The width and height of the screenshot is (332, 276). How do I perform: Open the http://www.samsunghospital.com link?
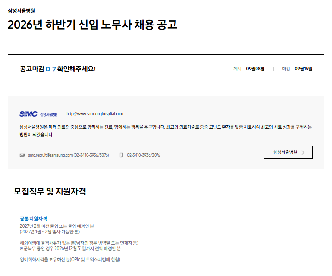tap(94, 114)
